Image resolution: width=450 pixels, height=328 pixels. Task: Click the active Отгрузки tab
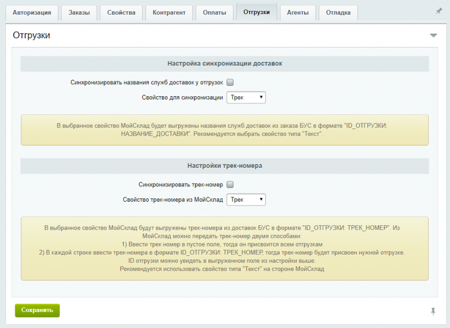tap(256, 12)
